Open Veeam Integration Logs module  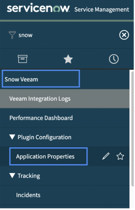pos(65,99)
